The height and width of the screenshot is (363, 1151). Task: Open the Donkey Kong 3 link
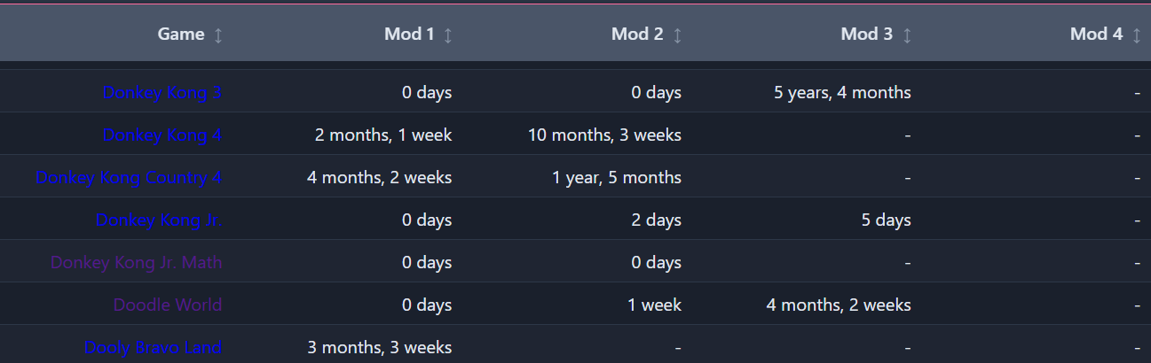coord(162,92)
